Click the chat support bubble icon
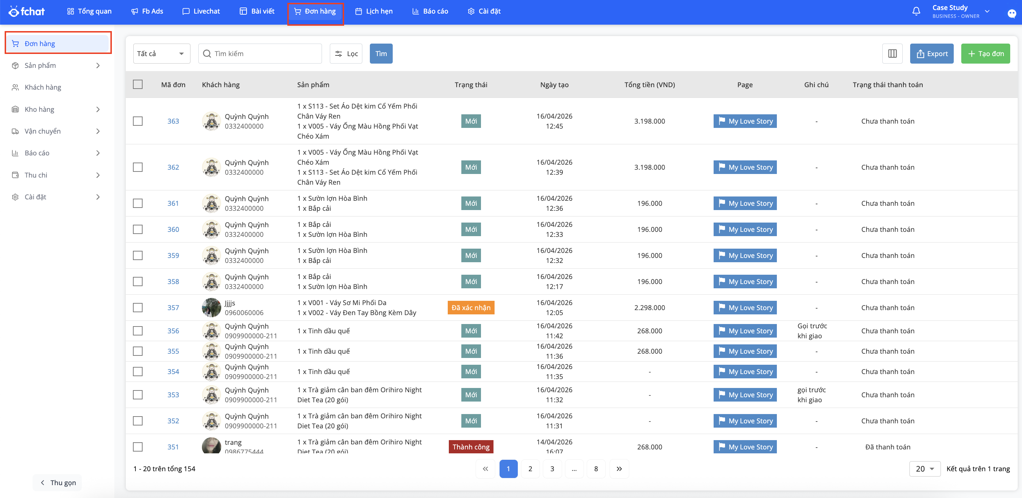Image resolution: width=1022 pixels, height=498 pixels. click(1011, 14)
